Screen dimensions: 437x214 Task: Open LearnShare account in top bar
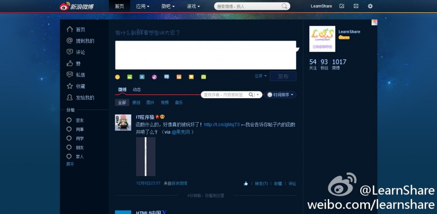[x=321, y=6]
